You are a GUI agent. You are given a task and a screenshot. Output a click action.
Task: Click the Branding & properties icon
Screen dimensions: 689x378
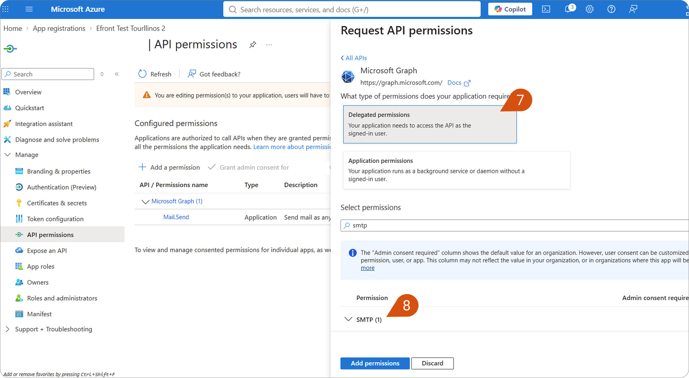pos(19,171)
